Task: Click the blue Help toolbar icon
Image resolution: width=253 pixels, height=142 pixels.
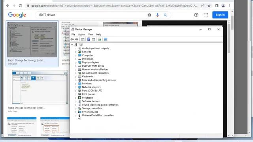Action: tap(89, 39)
